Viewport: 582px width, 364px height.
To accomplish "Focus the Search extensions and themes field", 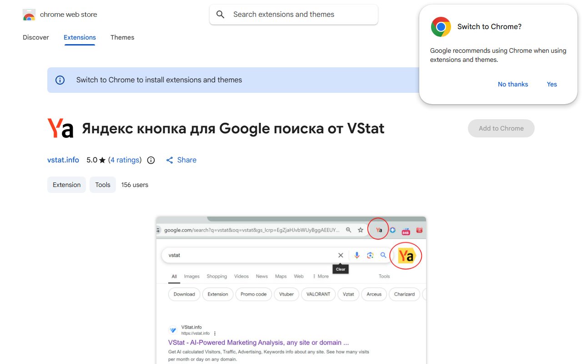I will point(294,15).
